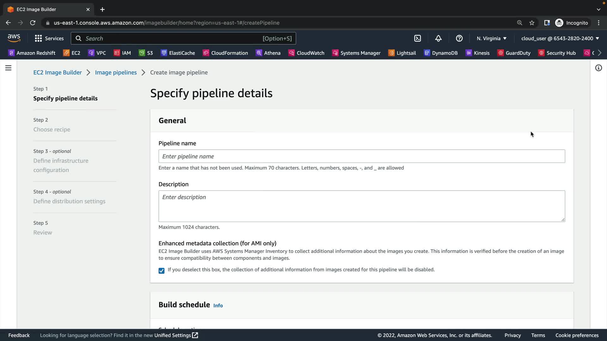Open Cookie preferences in footer
The height and width of the screenshot is (341, 607).
click(577, 335)
